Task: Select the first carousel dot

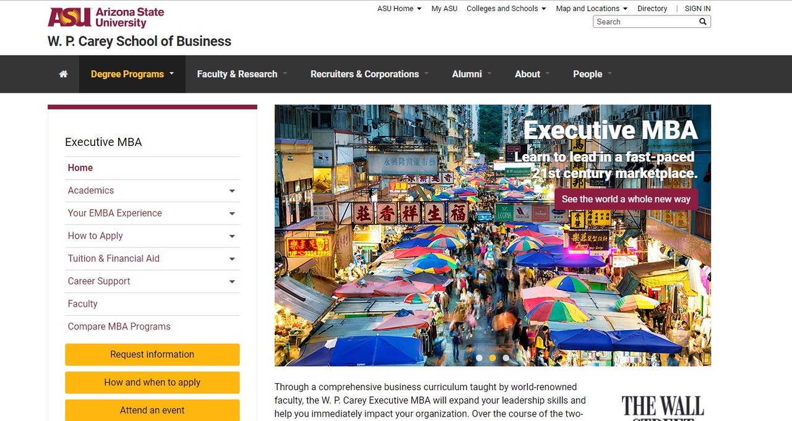Action: [479, 357]
